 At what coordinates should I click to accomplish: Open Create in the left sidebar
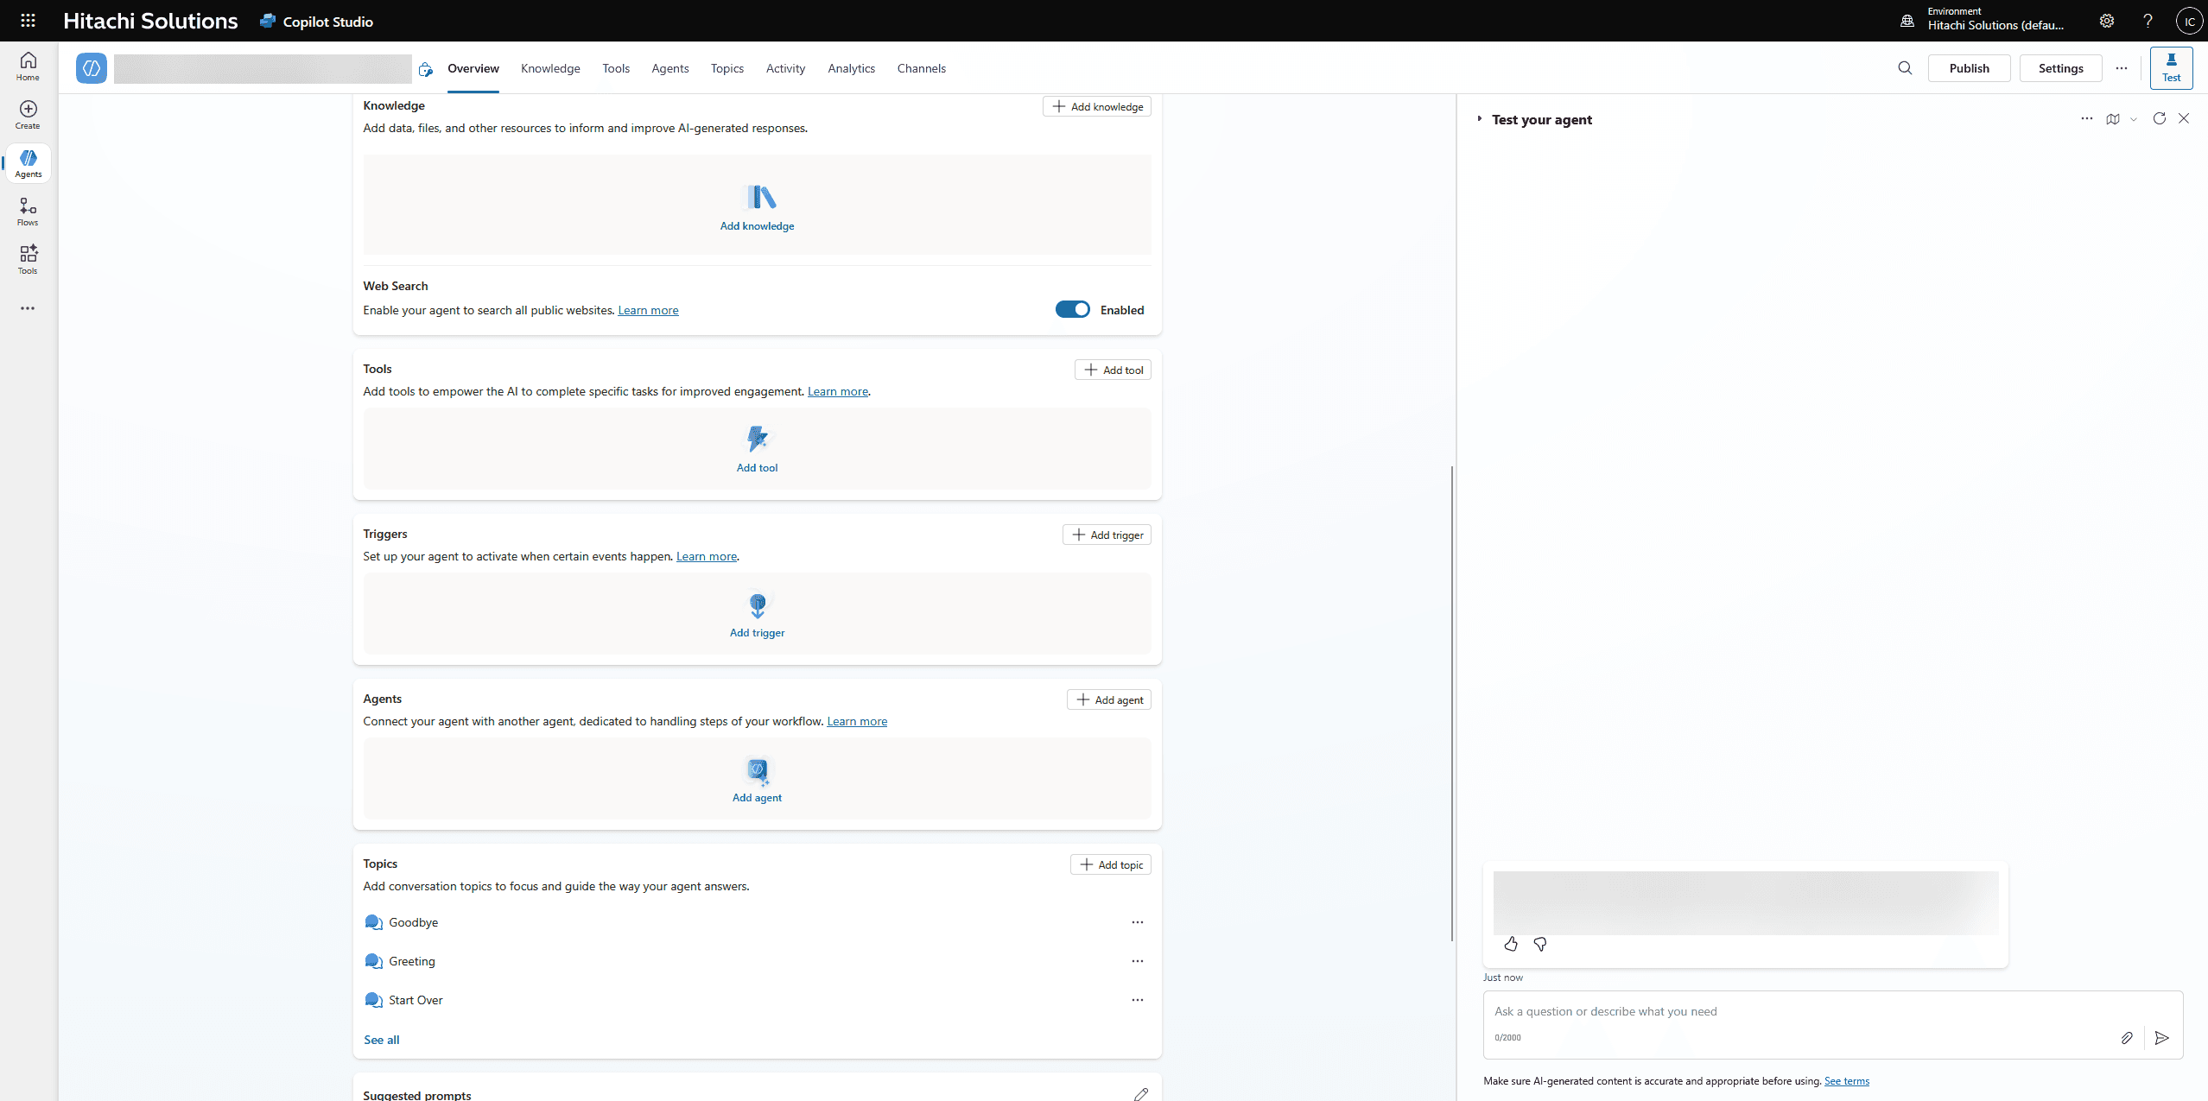point(28,115)
